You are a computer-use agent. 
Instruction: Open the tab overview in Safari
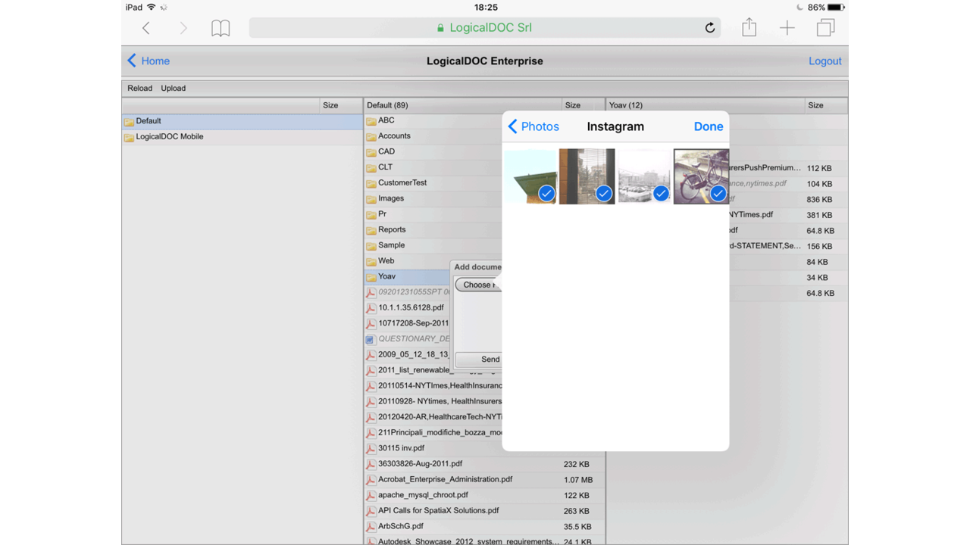[825, 27]
